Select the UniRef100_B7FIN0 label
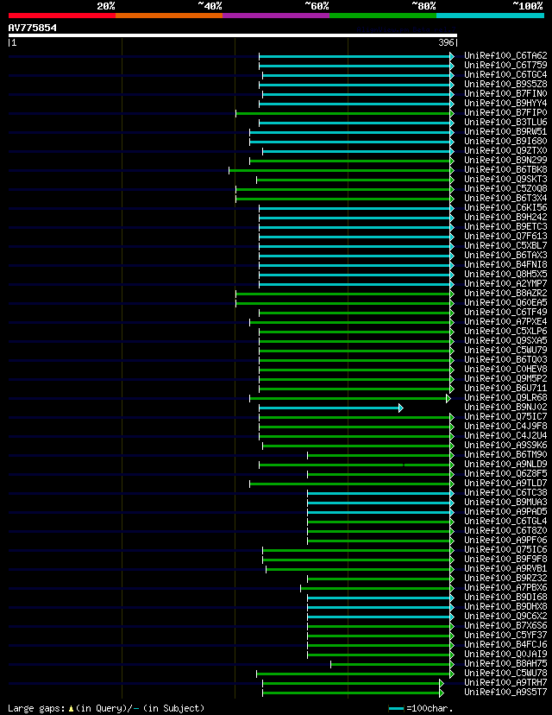The width and height of the screenshot is (552, 715). point(505,94)
